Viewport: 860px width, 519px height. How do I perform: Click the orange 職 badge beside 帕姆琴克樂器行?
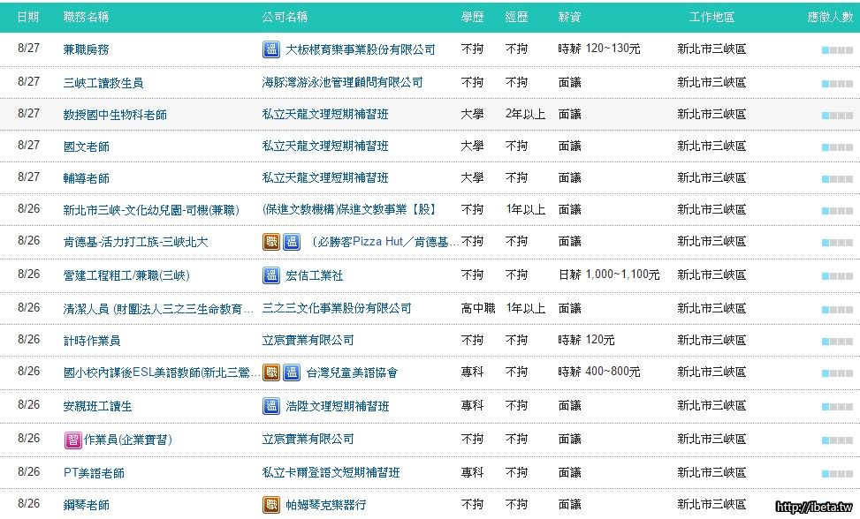click(x=271, y=505)
